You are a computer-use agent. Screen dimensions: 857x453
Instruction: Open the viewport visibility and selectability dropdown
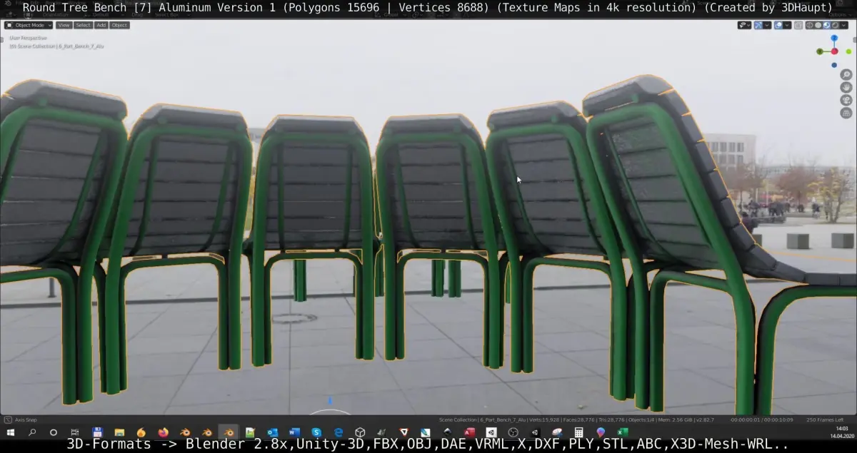pyautogui.click(x=744, y=25)
